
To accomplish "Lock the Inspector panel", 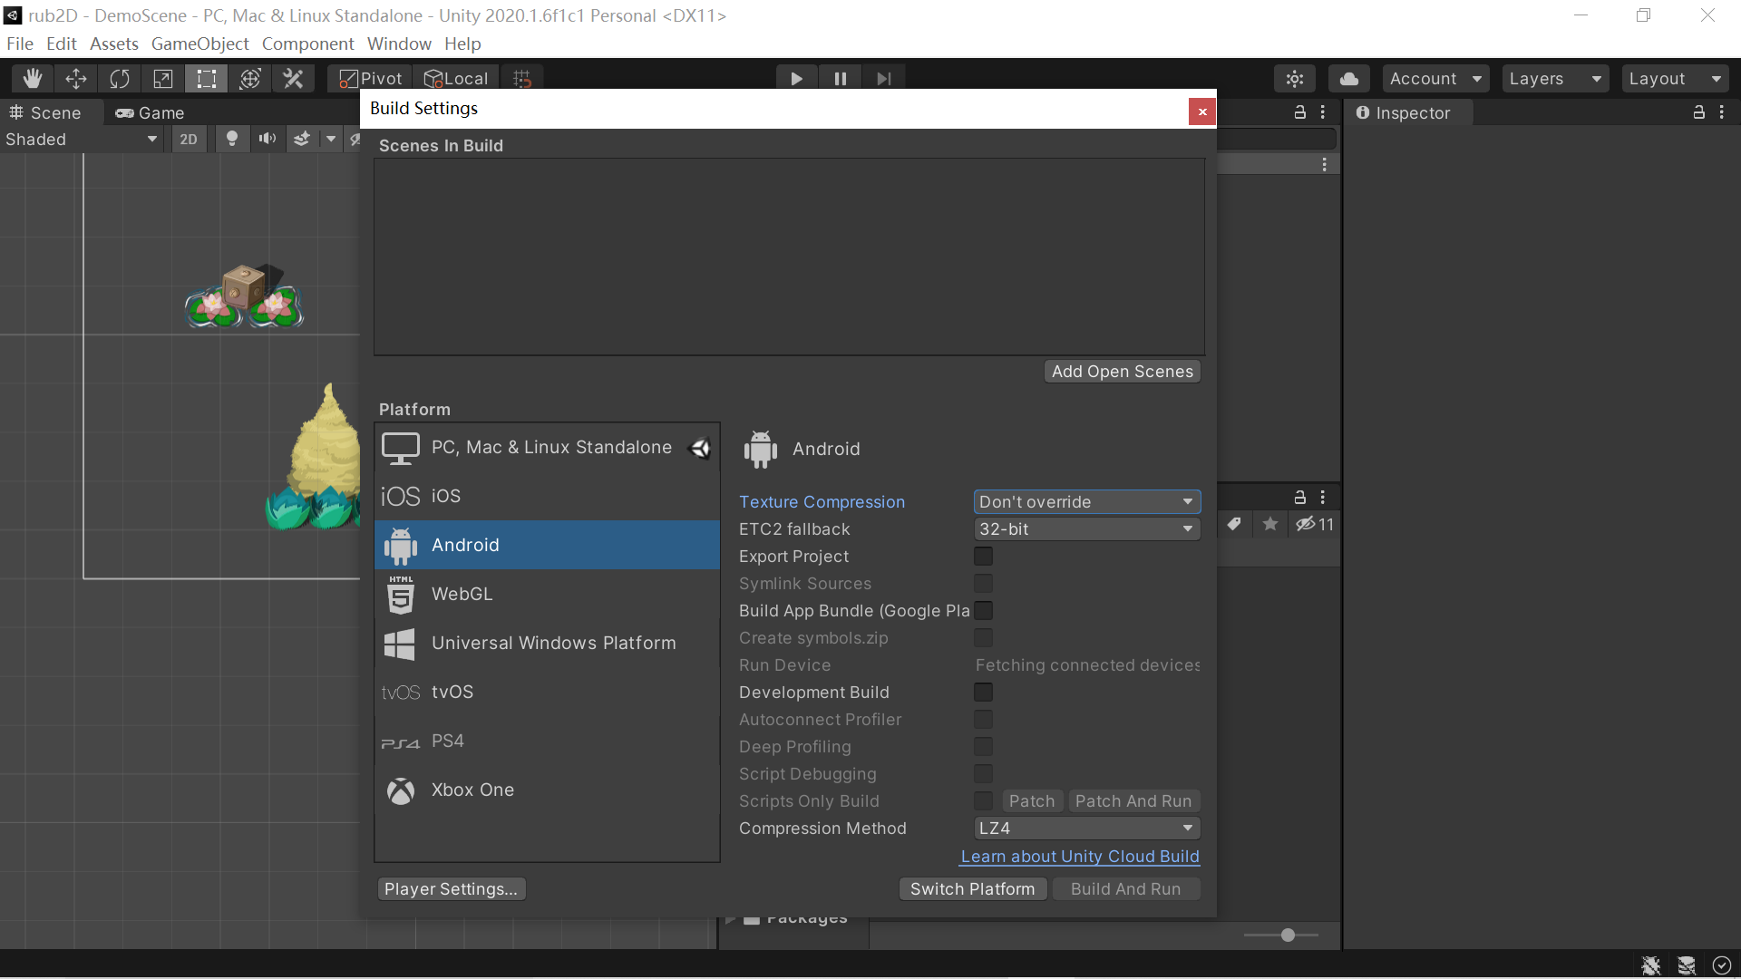I will pos(1699,112).
